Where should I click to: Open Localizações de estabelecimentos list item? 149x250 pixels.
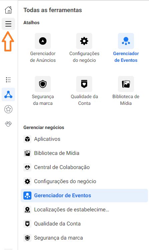84,210
